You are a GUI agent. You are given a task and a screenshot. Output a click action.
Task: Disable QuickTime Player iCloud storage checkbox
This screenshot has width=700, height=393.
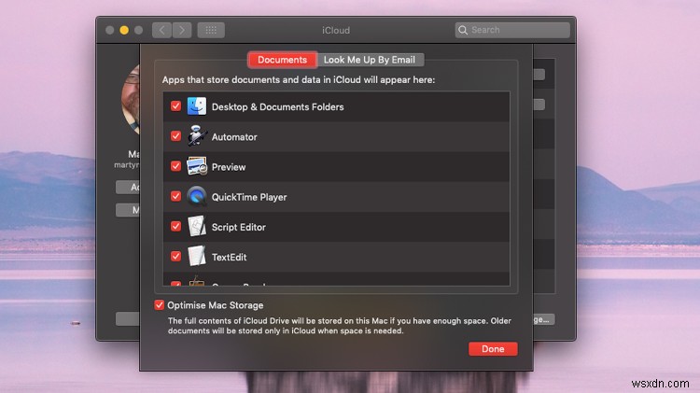point(175,196)
